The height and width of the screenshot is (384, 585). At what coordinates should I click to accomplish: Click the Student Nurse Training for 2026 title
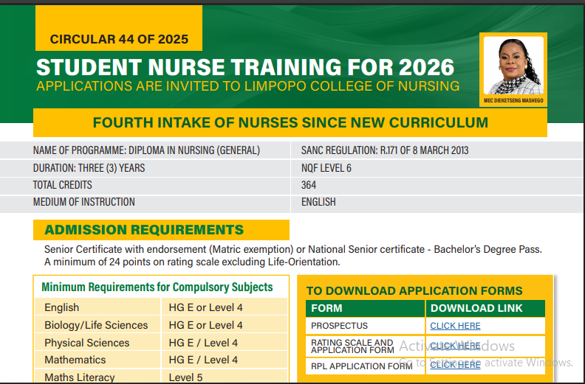click(x=245, y=67)
